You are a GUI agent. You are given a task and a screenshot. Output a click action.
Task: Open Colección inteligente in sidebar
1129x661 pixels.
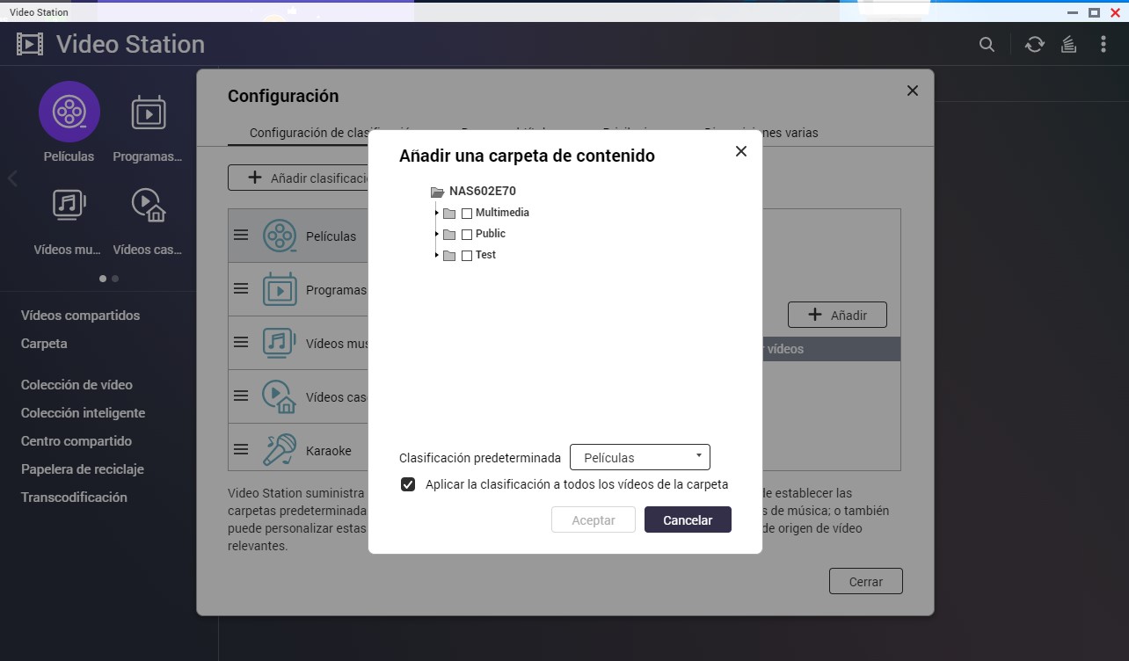point(83,412)
